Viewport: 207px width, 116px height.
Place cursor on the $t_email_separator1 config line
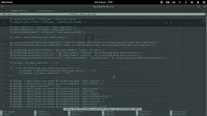pos(43,27)
